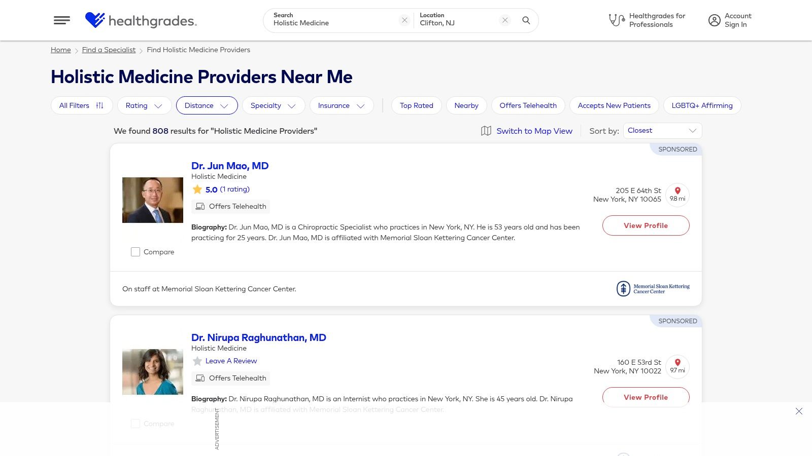Clear the Holistic Medicine search text

[x=404, y=20]
